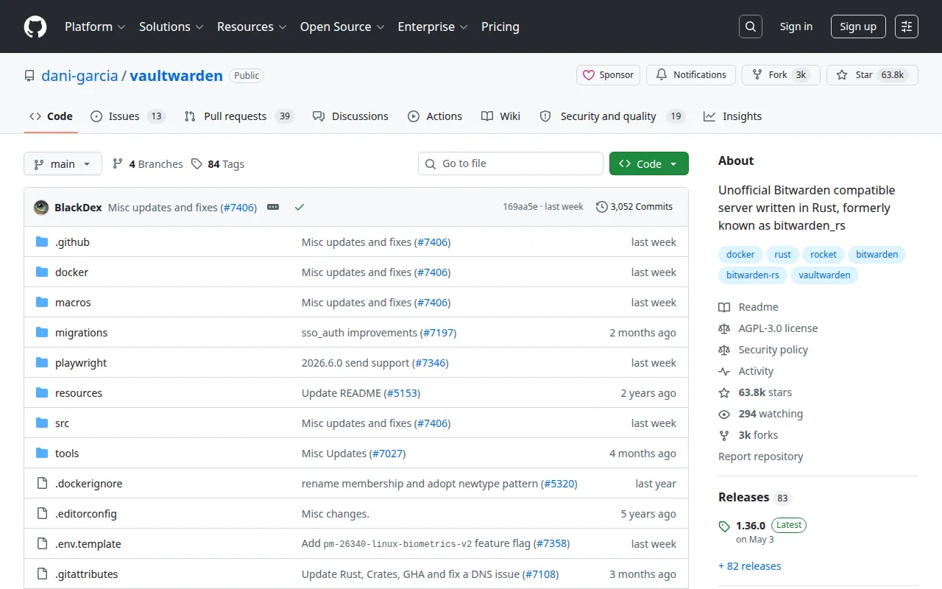Open the main branch selector dropdown
Viewport: 942px width, 589px height.
click(x=63, y=163)
